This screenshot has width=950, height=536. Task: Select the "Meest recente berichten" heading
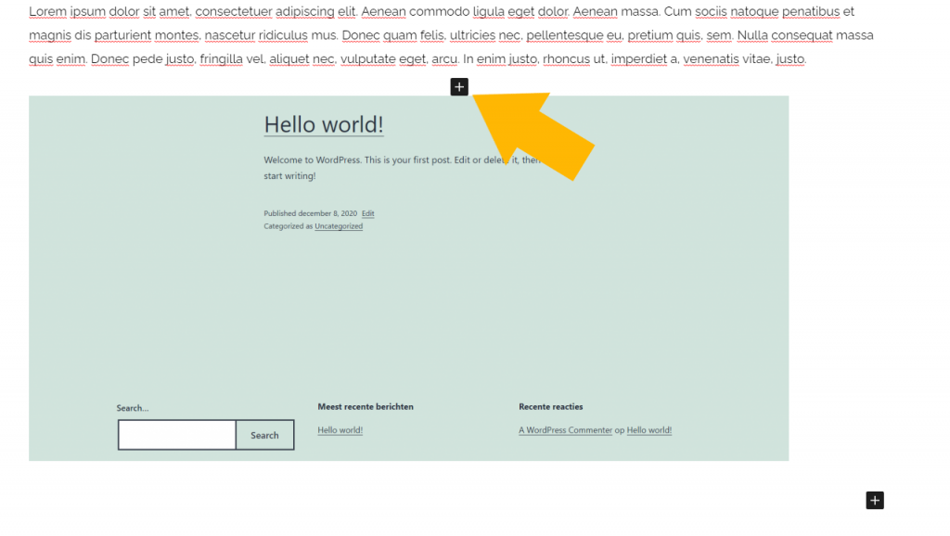[366, 406]
